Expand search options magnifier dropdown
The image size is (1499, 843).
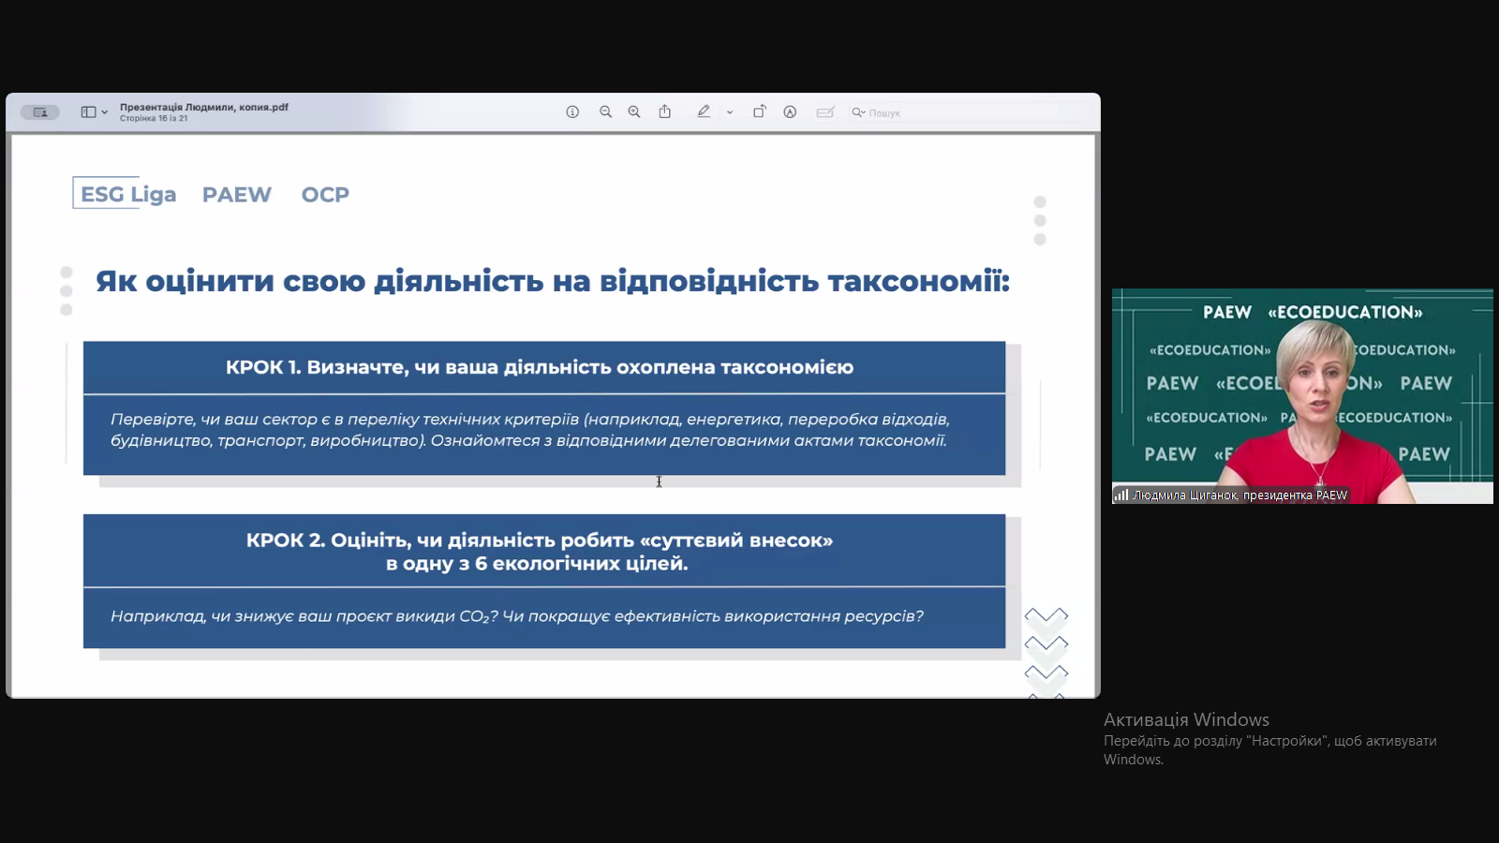click(857, 112)
